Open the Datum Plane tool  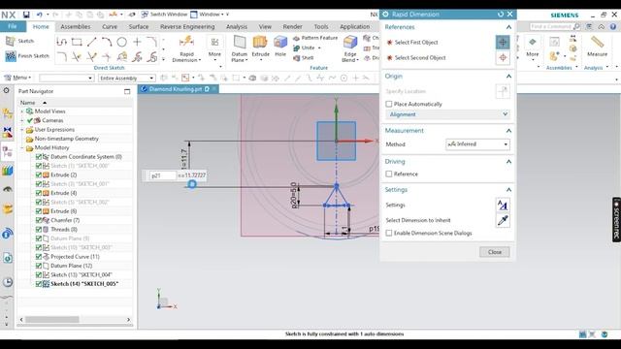tap(240, 43)
